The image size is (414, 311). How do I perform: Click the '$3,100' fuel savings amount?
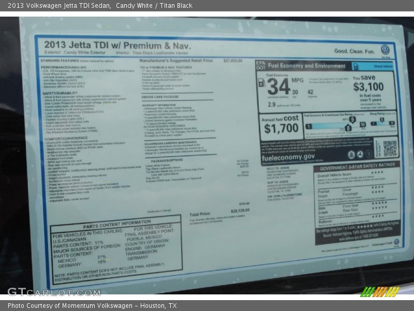(x=368, y=87)
